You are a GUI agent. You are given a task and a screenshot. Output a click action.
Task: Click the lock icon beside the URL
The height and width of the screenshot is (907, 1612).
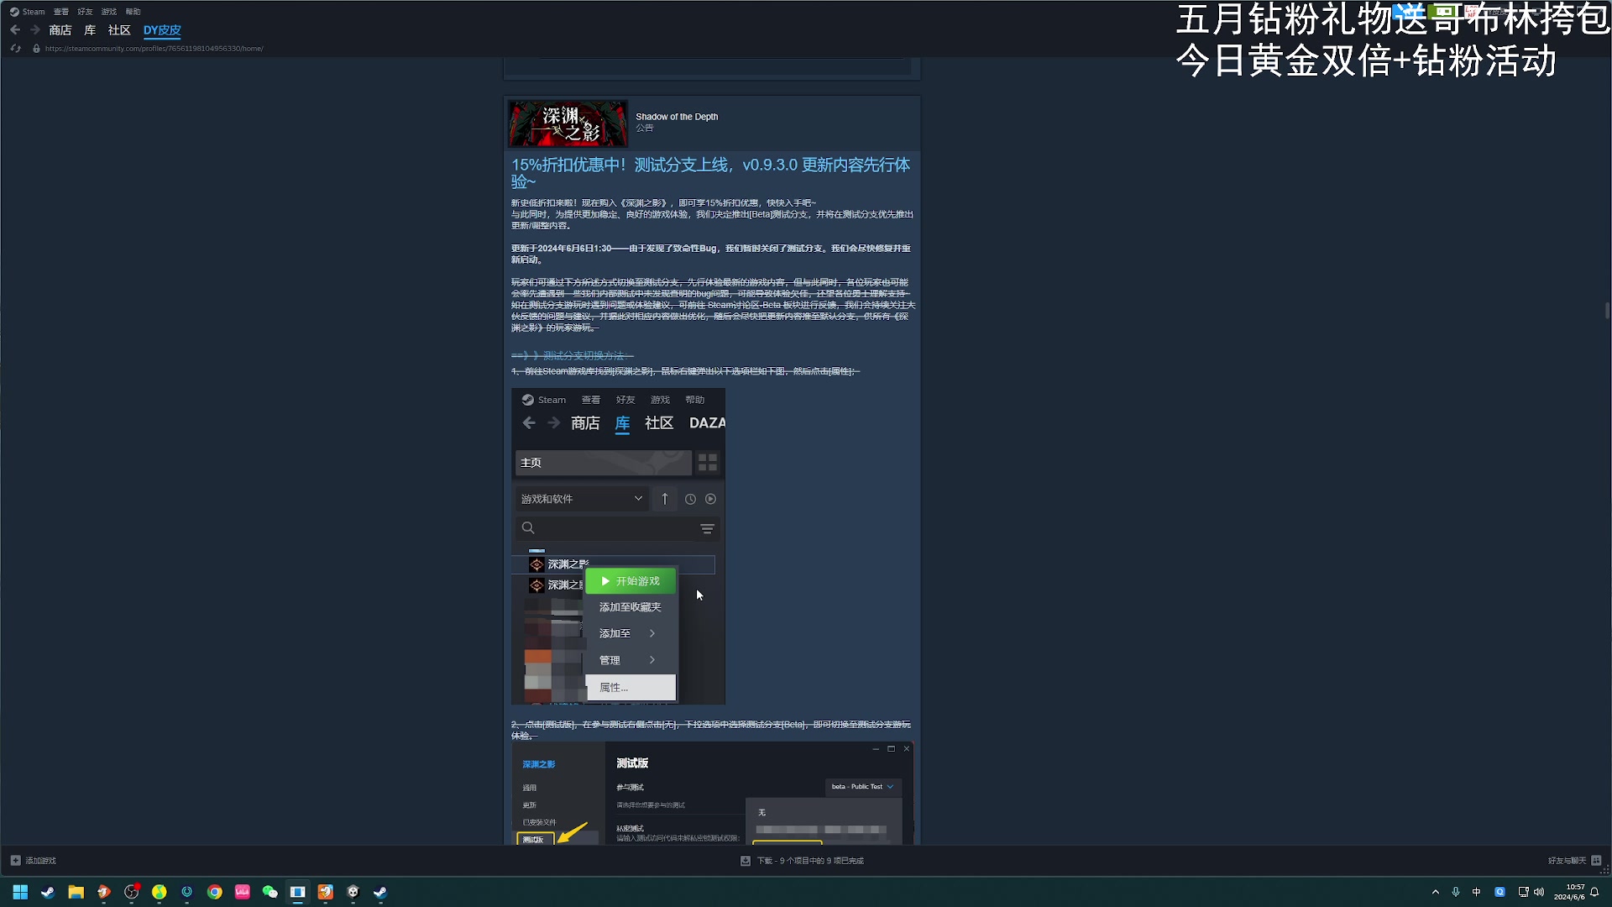(36, 49)
